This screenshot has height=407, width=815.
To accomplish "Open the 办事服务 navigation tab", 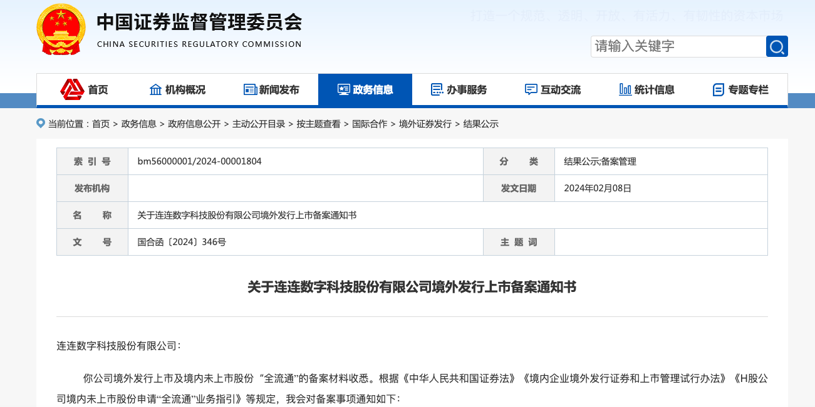I will (459, 89).
